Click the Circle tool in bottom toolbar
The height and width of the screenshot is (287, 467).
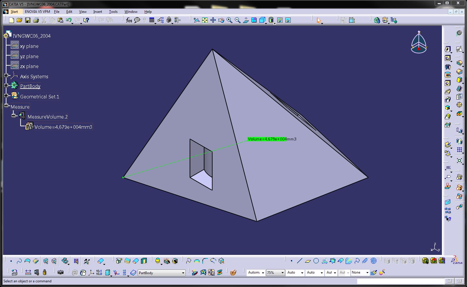coord(316,261)
